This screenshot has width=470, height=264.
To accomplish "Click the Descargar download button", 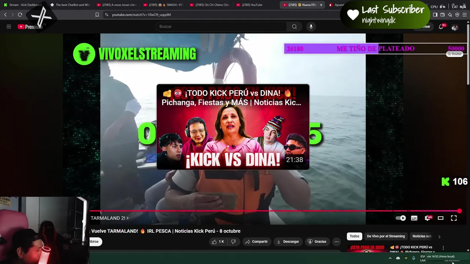I will coord(288,242).
